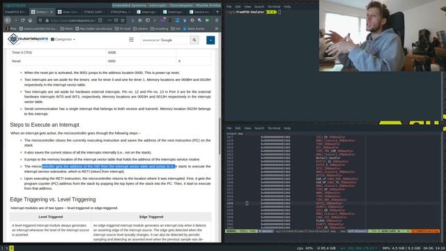
Task: Click the Google custom search field
Action: coord(166,40)
